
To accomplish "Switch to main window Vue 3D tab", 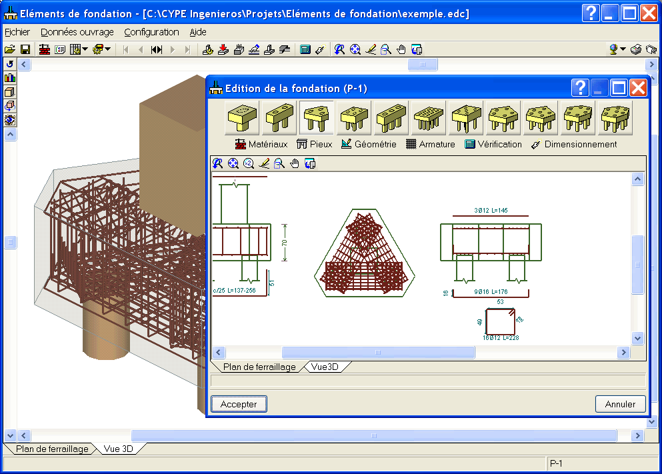I will pyautogui.click(x=118, y=449).
